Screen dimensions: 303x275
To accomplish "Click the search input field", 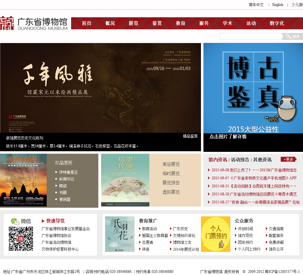I will 251,36.
